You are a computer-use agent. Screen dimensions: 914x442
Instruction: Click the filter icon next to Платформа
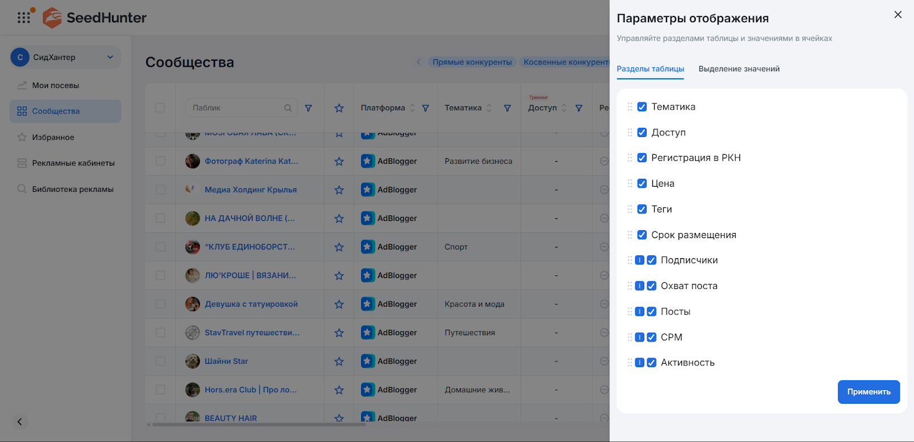pos(426,108)
